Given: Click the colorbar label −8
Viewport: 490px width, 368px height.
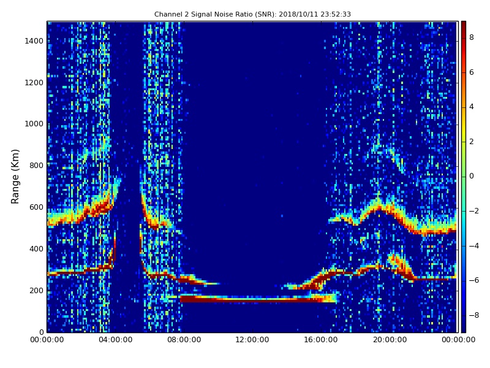Looking at the screenshot, I should [x=473, y=315].
